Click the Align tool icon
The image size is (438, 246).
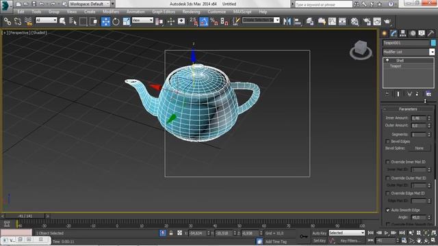298,21
